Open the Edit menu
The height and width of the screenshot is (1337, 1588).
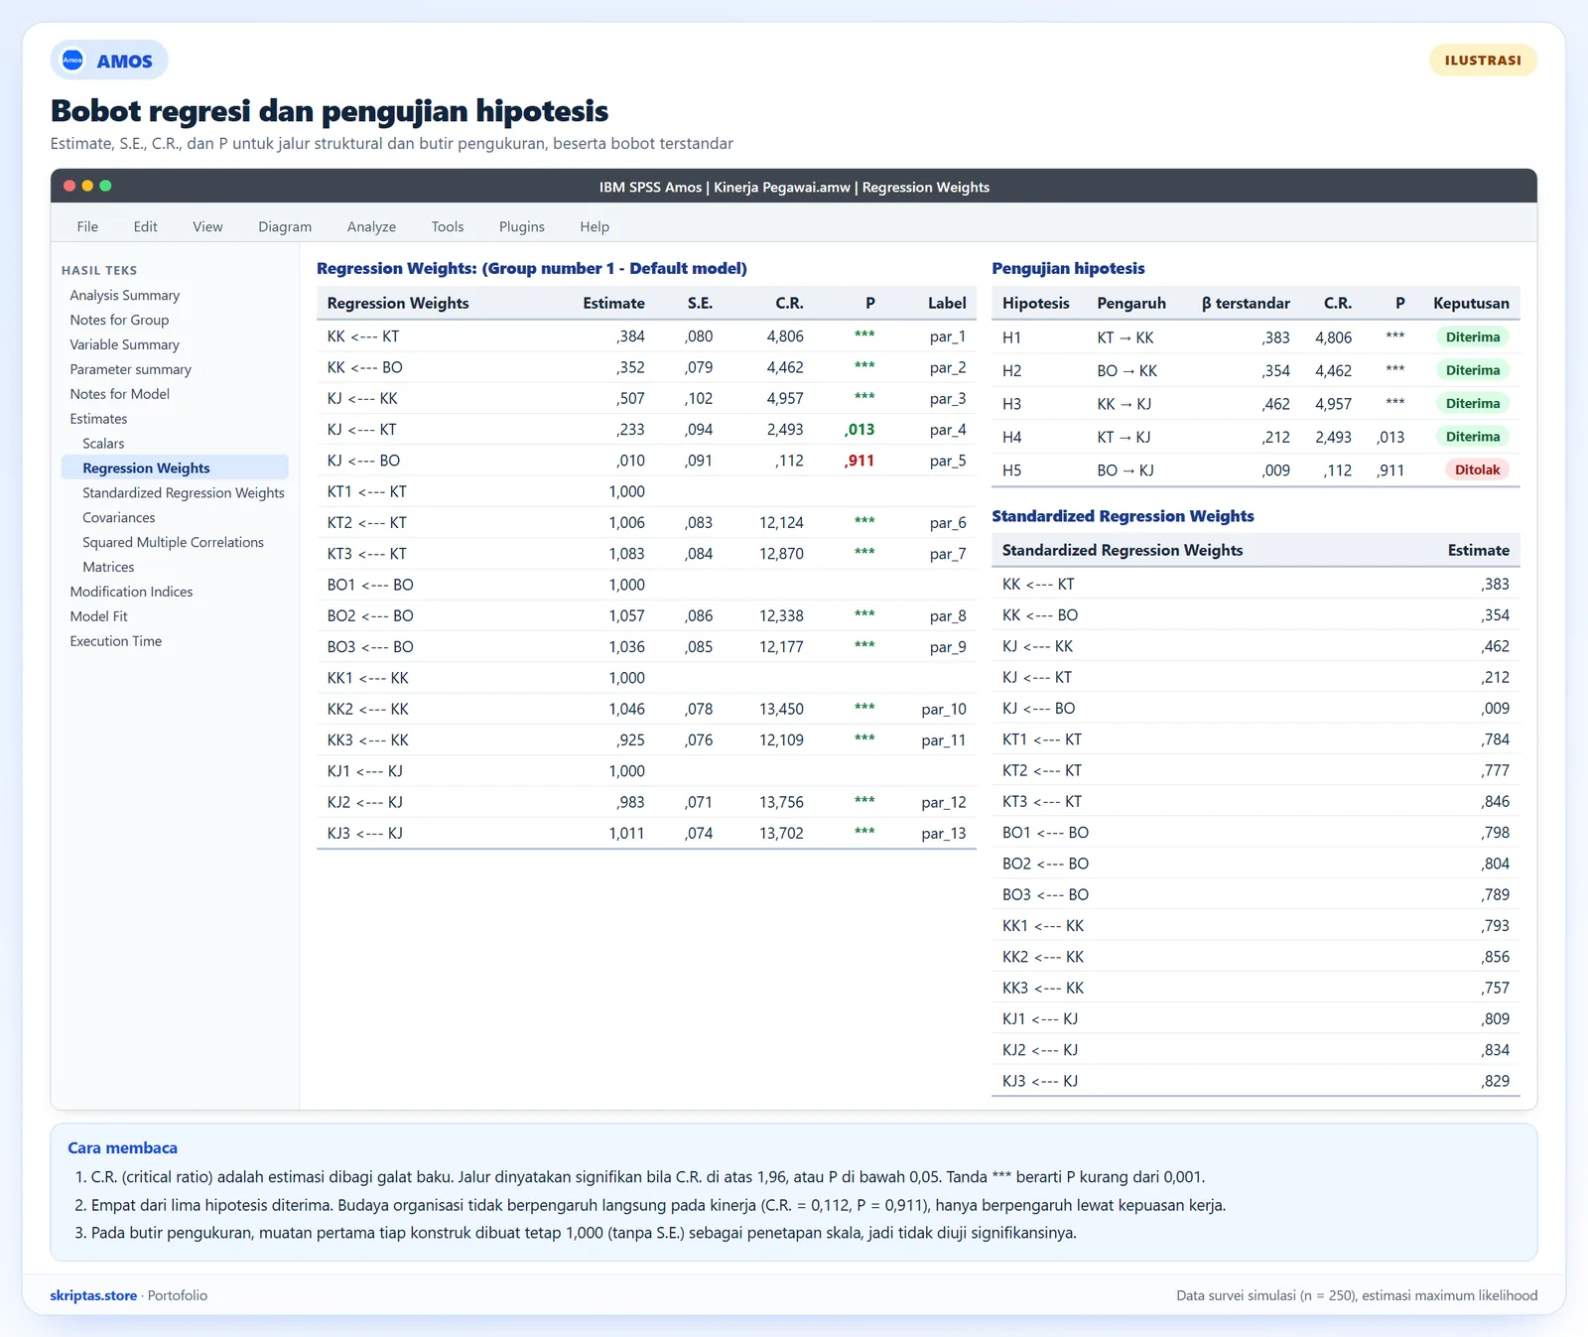145,226
